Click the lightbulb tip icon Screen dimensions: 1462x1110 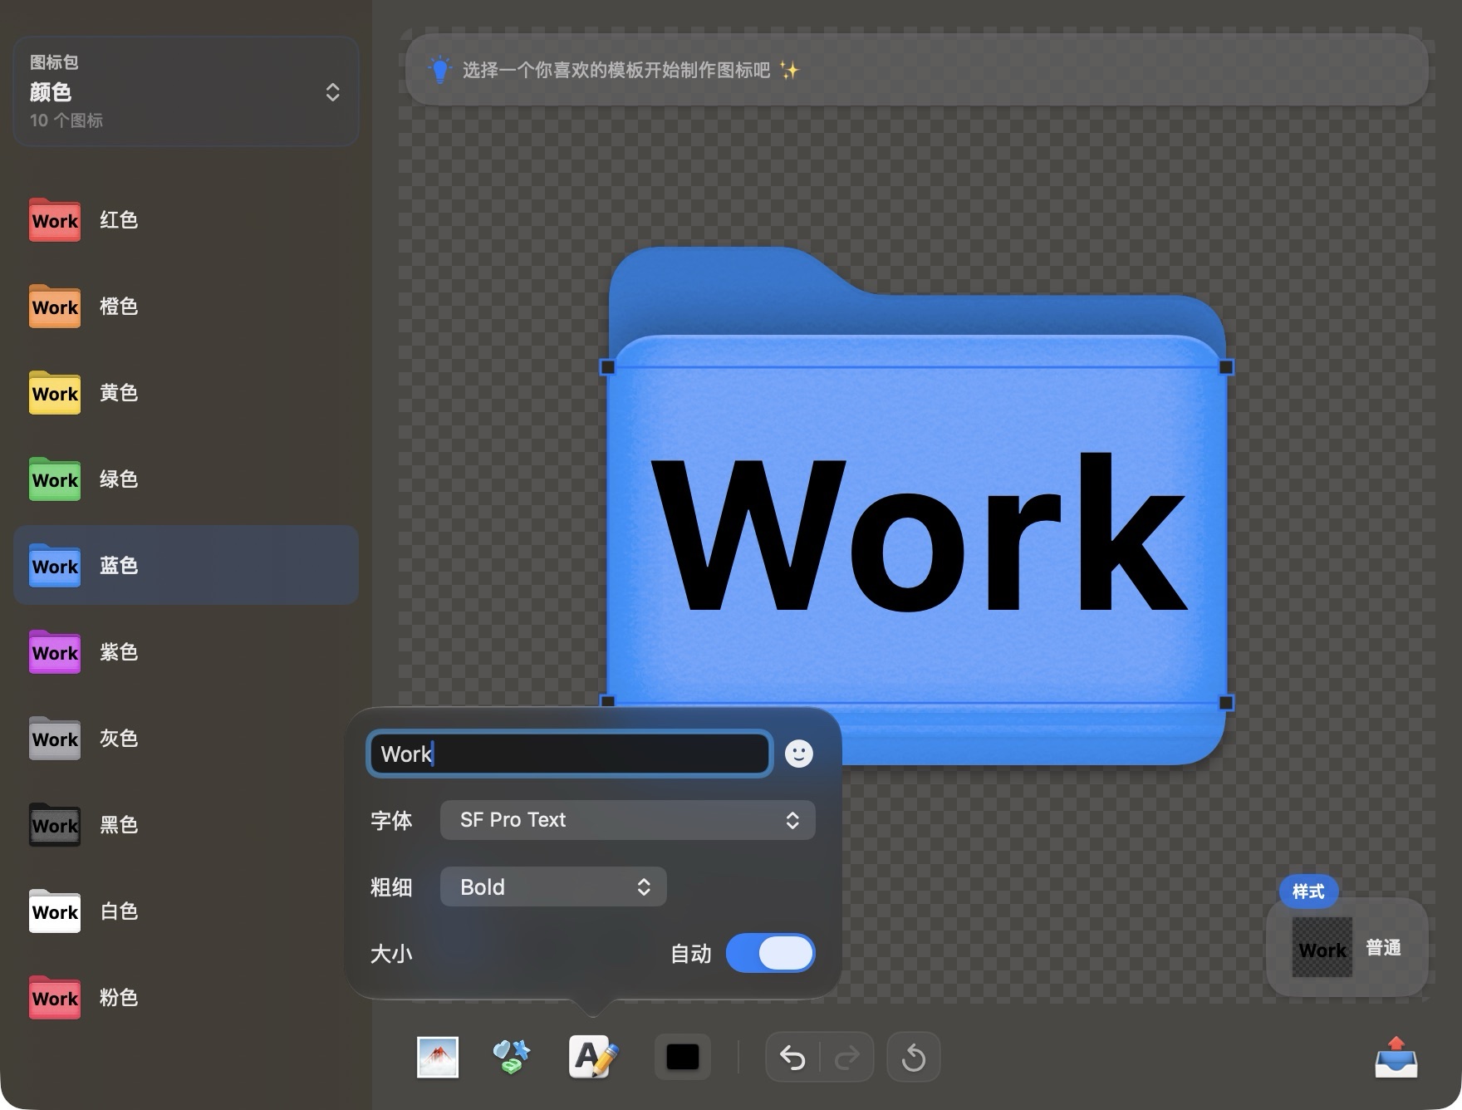[439, 70]
